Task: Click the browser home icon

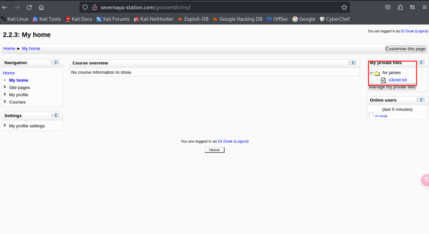Action: (41, 7)
